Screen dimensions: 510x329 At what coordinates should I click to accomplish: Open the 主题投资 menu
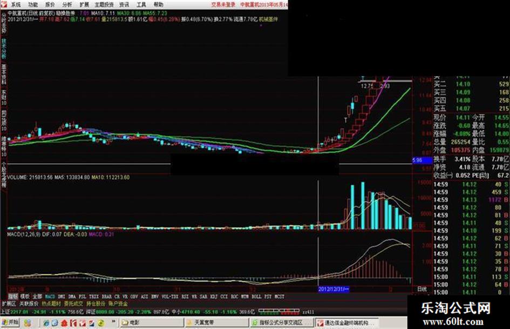[x=104, y=4]
